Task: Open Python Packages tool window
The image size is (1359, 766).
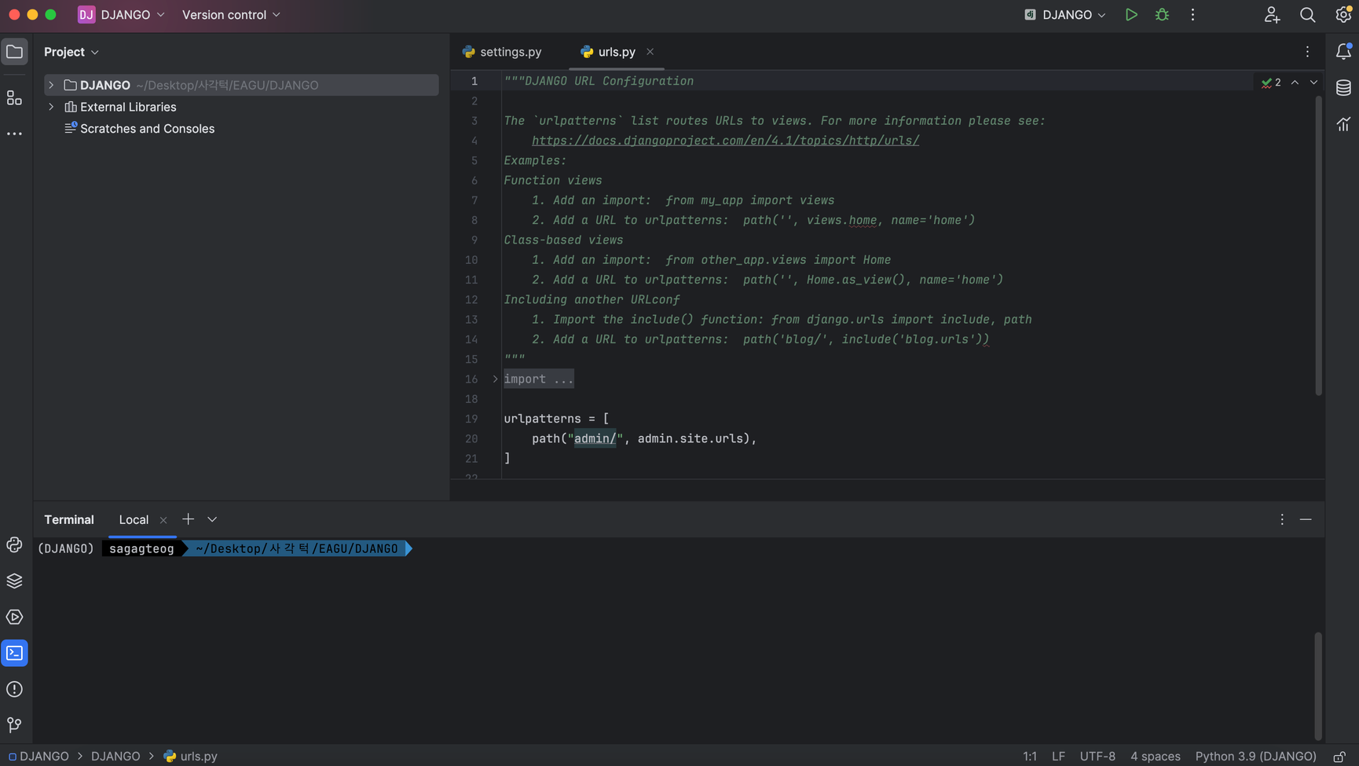Action: click(14, 581)
